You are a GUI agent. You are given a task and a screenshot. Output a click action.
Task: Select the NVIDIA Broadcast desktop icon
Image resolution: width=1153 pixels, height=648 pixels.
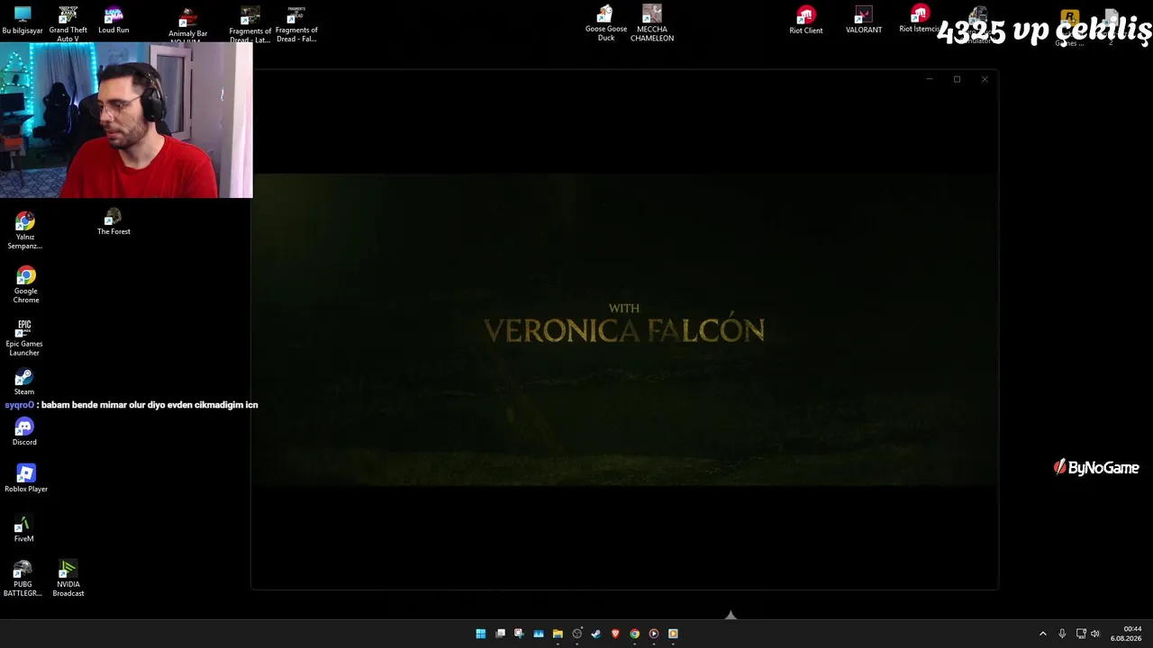pyautogui.click(x=68, y=579)
